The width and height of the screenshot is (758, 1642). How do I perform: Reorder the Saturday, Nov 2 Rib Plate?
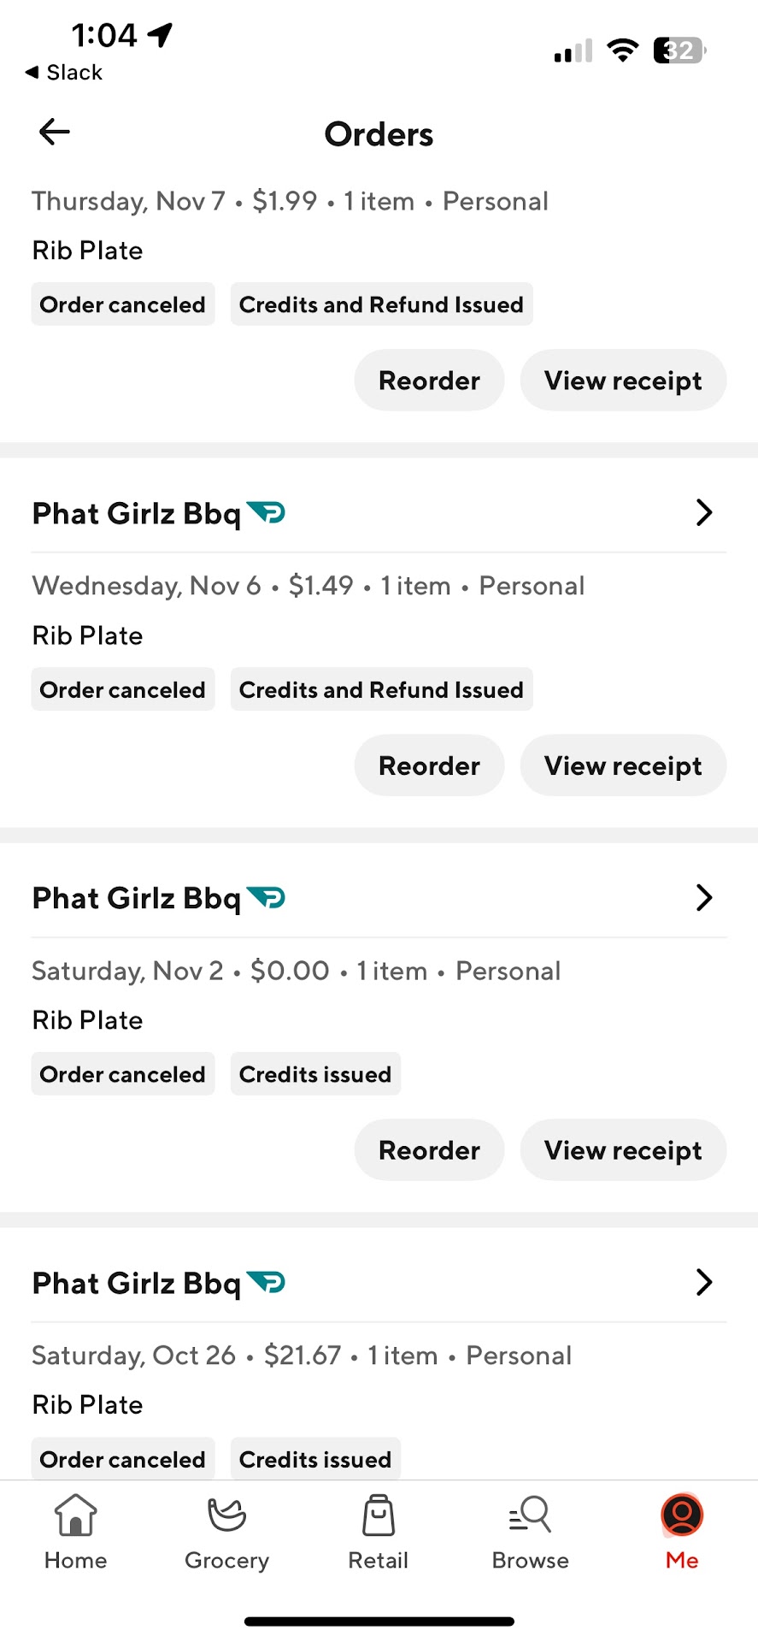click(x=429, y=1150)
